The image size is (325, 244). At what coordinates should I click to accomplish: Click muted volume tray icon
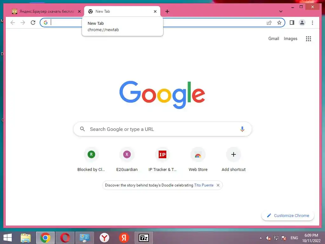pyautogui.click(x=269, y=238)
